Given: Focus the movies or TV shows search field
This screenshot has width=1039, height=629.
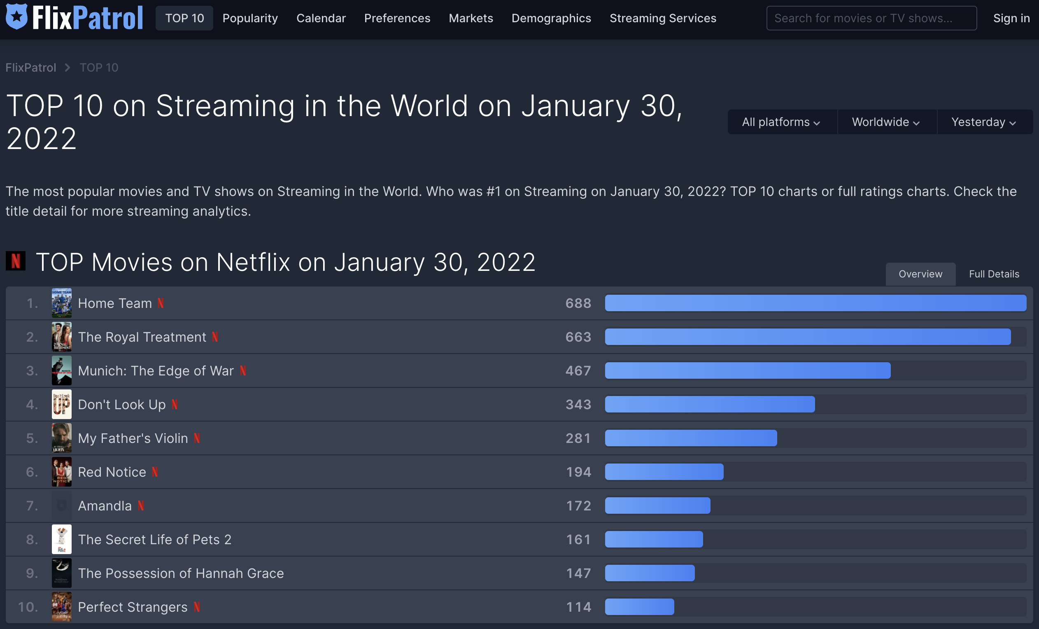Looking at the screenshot, I should click(x=871, y=18).
